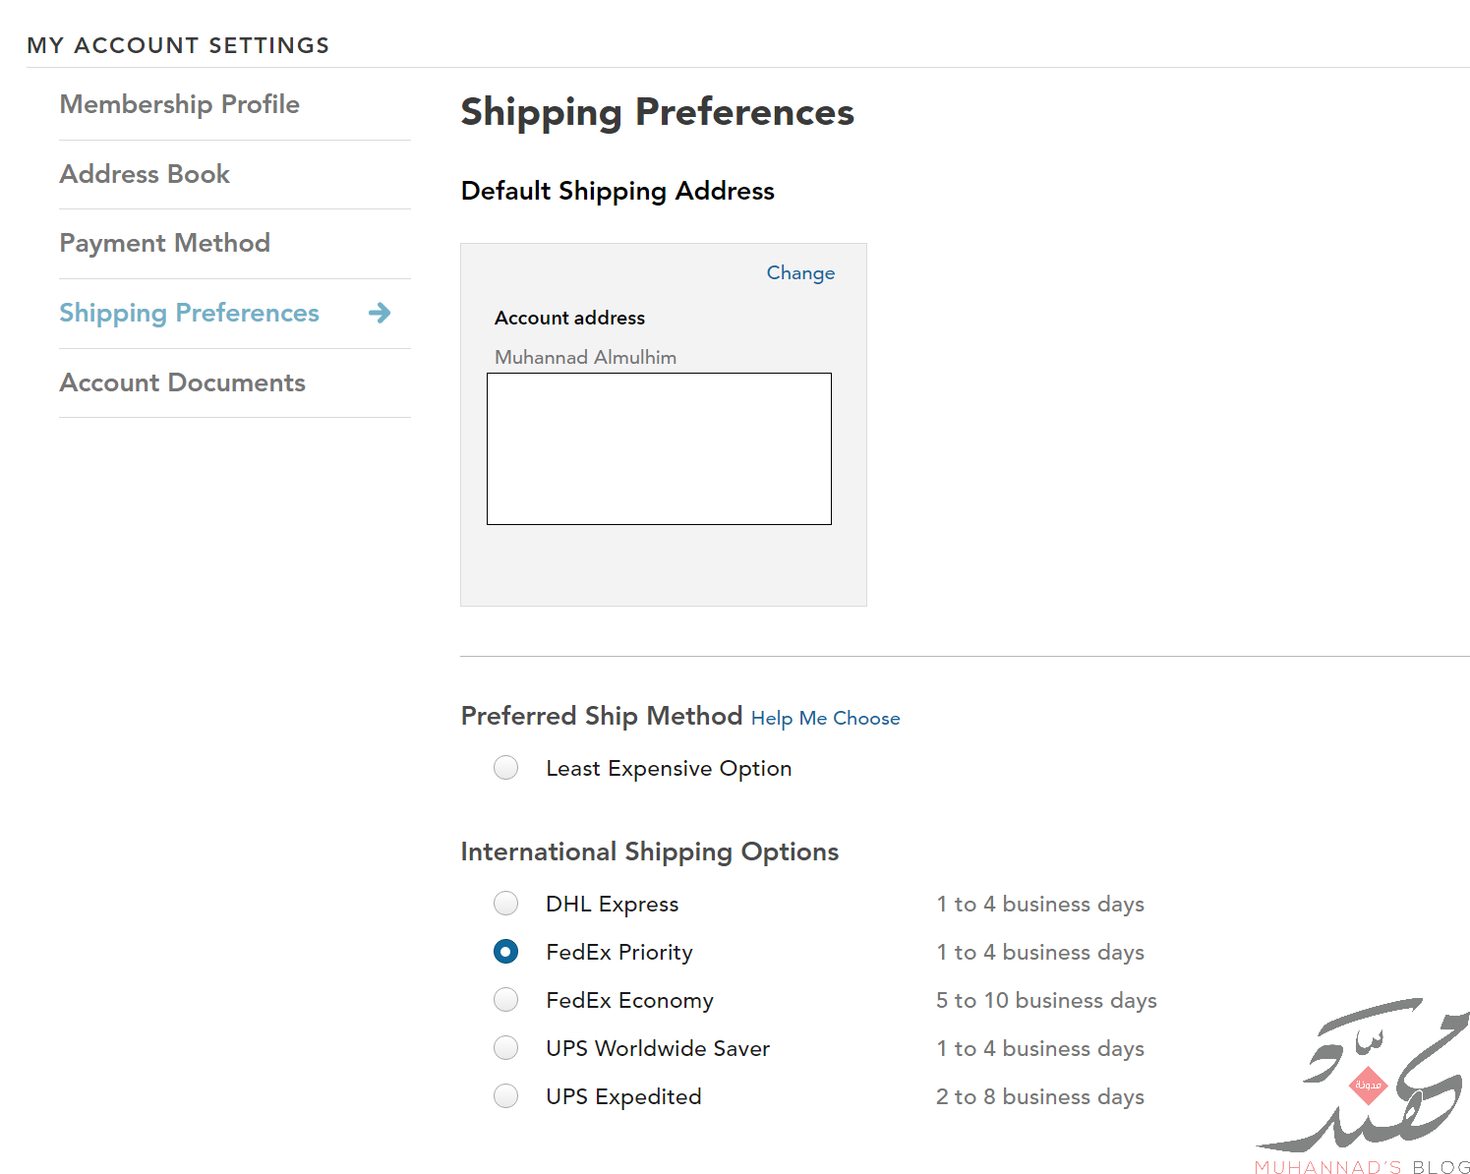Open Account Documents page
The image size is (1470, 1174).
click(x=183, y=382)
